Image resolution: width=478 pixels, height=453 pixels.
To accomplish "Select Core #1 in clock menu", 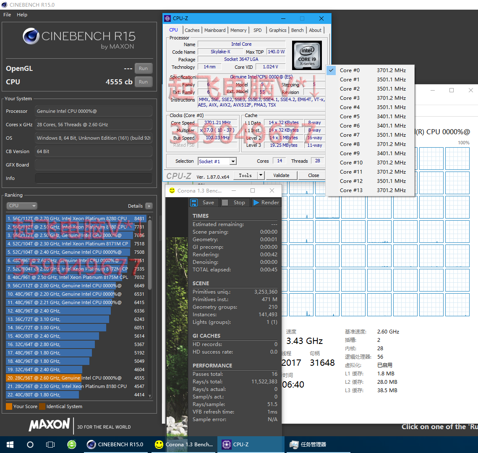I will (371, 80).
